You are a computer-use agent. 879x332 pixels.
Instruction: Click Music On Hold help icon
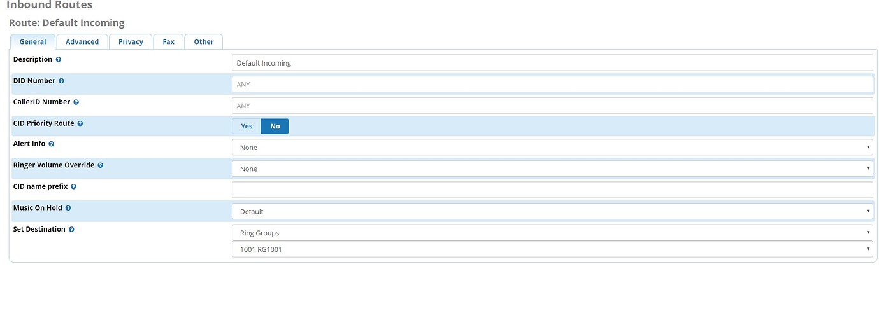(68, 208)
